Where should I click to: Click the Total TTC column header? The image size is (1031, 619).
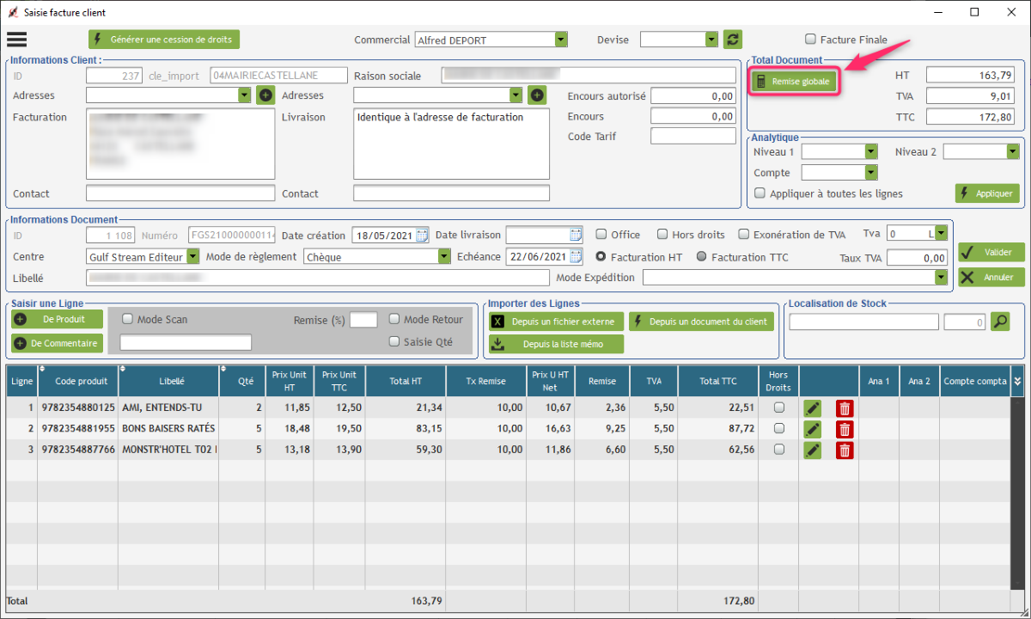[718, 381]
